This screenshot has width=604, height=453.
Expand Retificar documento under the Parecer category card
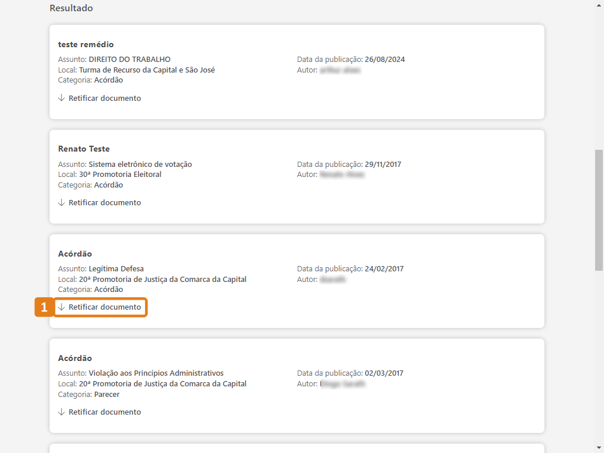click(x=104, y=412)
